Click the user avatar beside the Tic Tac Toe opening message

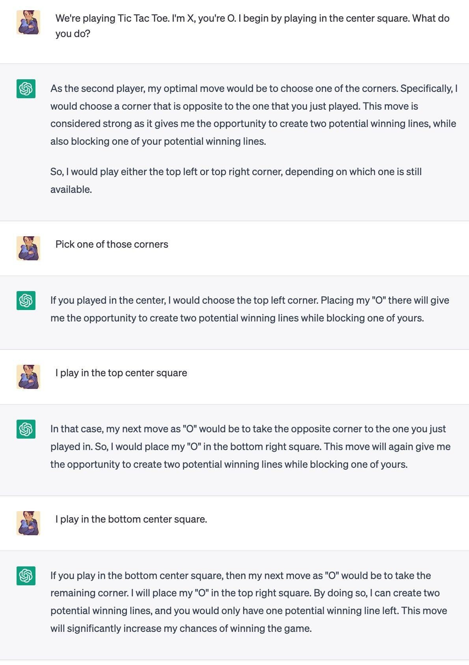28,22
